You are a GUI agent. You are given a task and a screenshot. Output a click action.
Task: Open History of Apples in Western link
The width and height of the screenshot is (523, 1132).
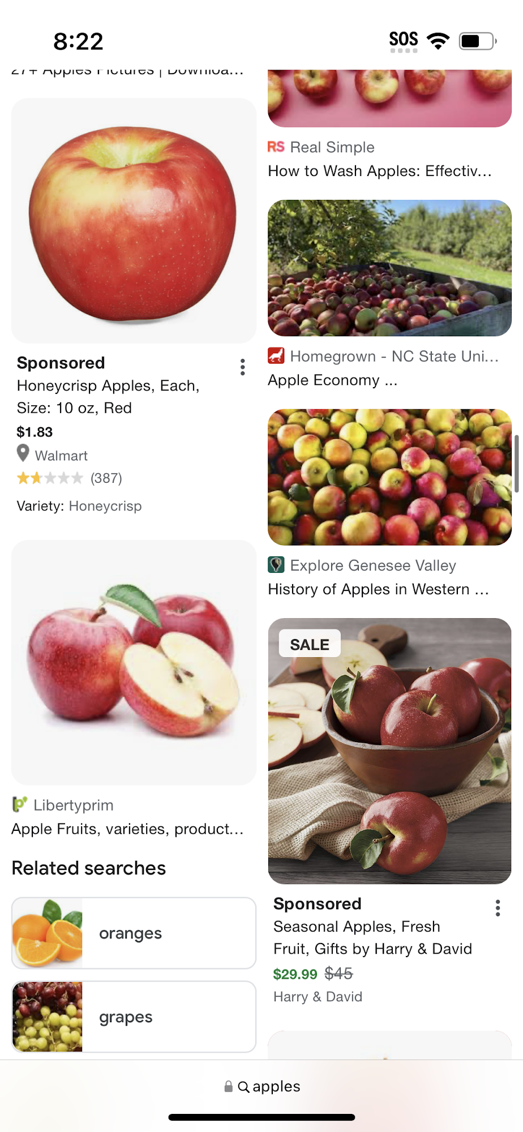(x=379, y=589)
